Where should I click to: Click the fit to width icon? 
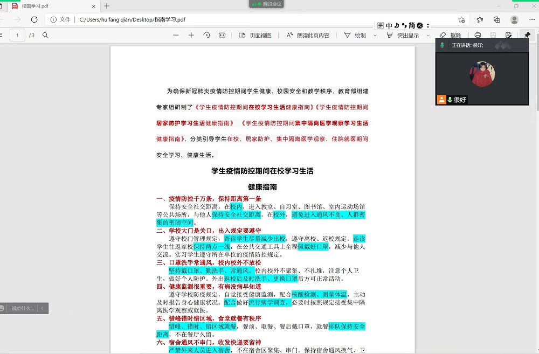point(222,35)
